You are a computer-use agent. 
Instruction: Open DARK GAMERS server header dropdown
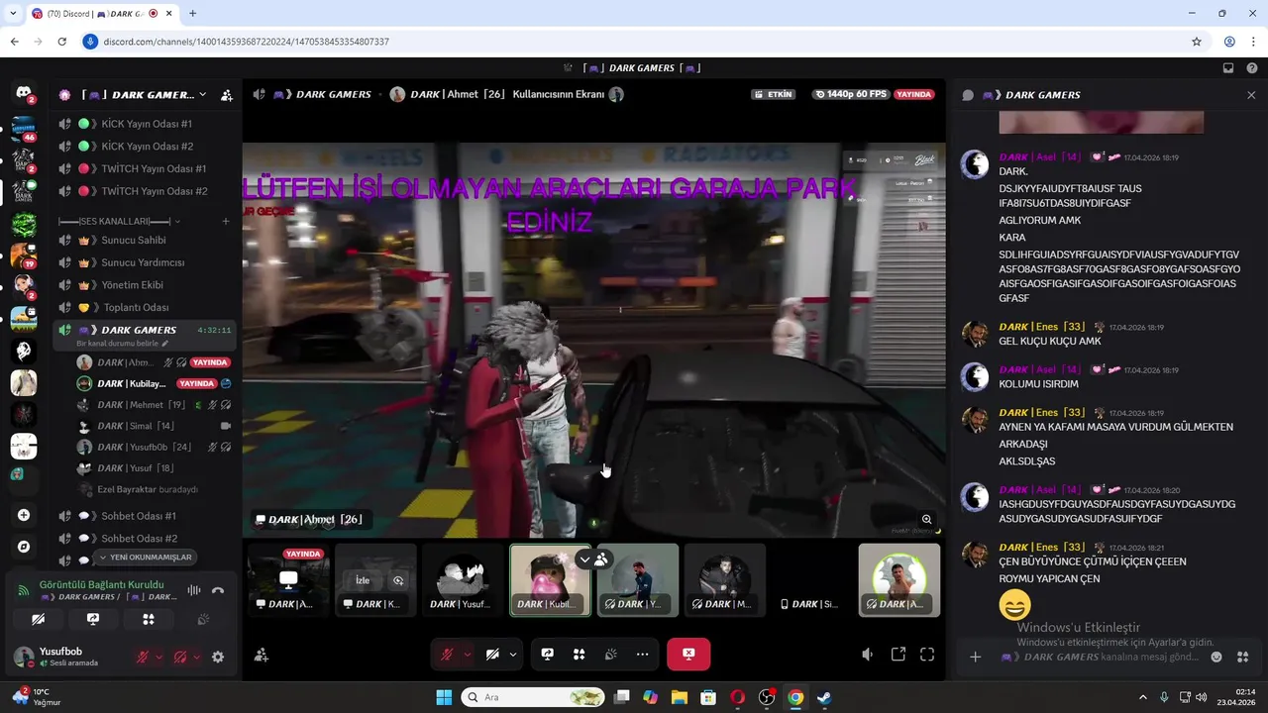[202, 94]
